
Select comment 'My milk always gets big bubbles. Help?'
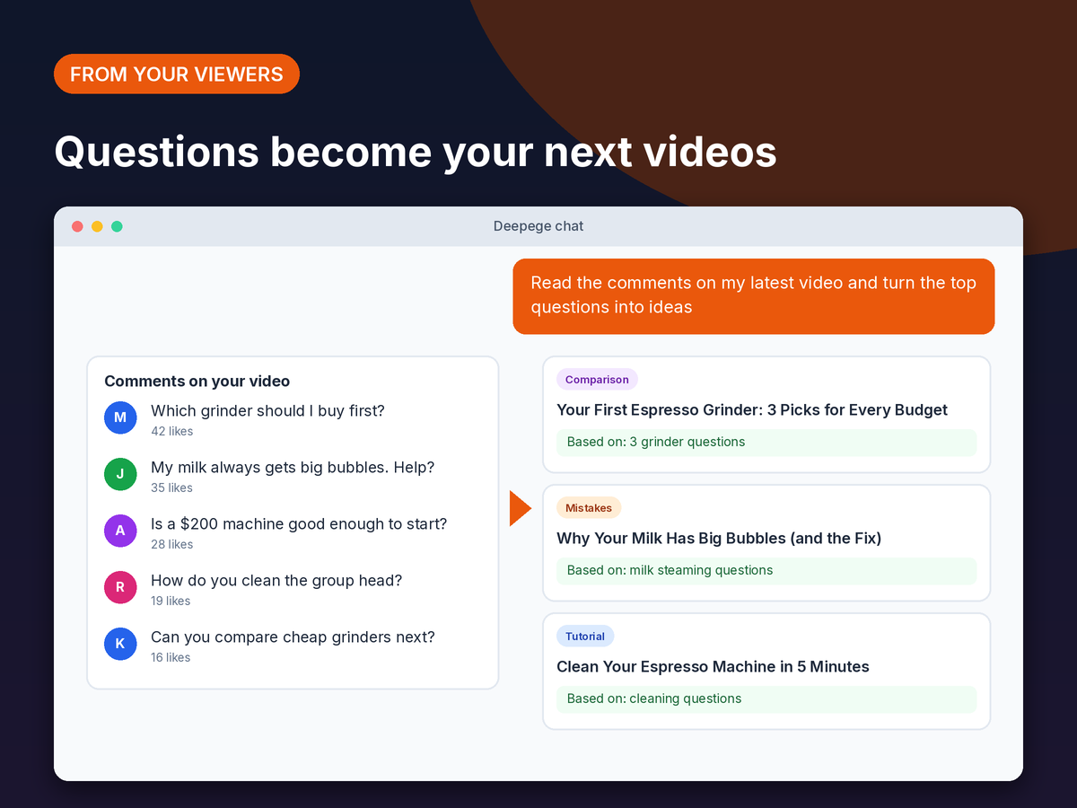[x=293, y=468]
